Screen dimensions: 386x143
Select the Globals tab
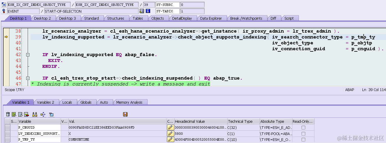[x=86, y=102]
